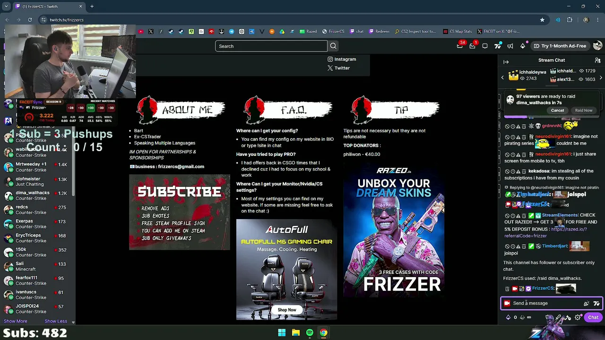Open the Razed bookmark
The image size is (605, 340).
[308, 32]
